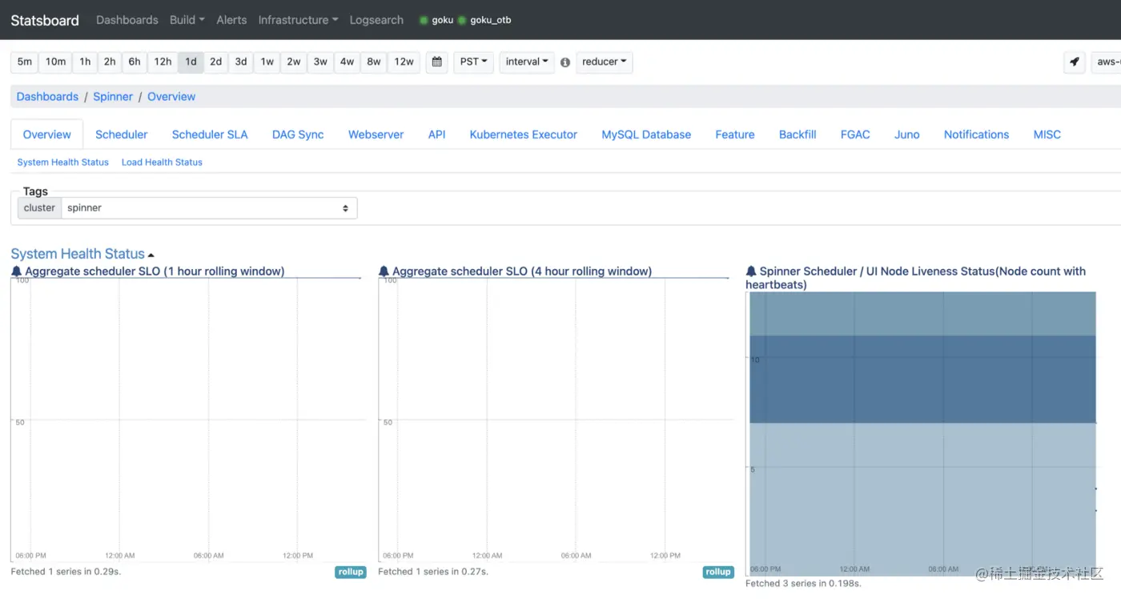Click the Overview breadcrumb link

171,96
